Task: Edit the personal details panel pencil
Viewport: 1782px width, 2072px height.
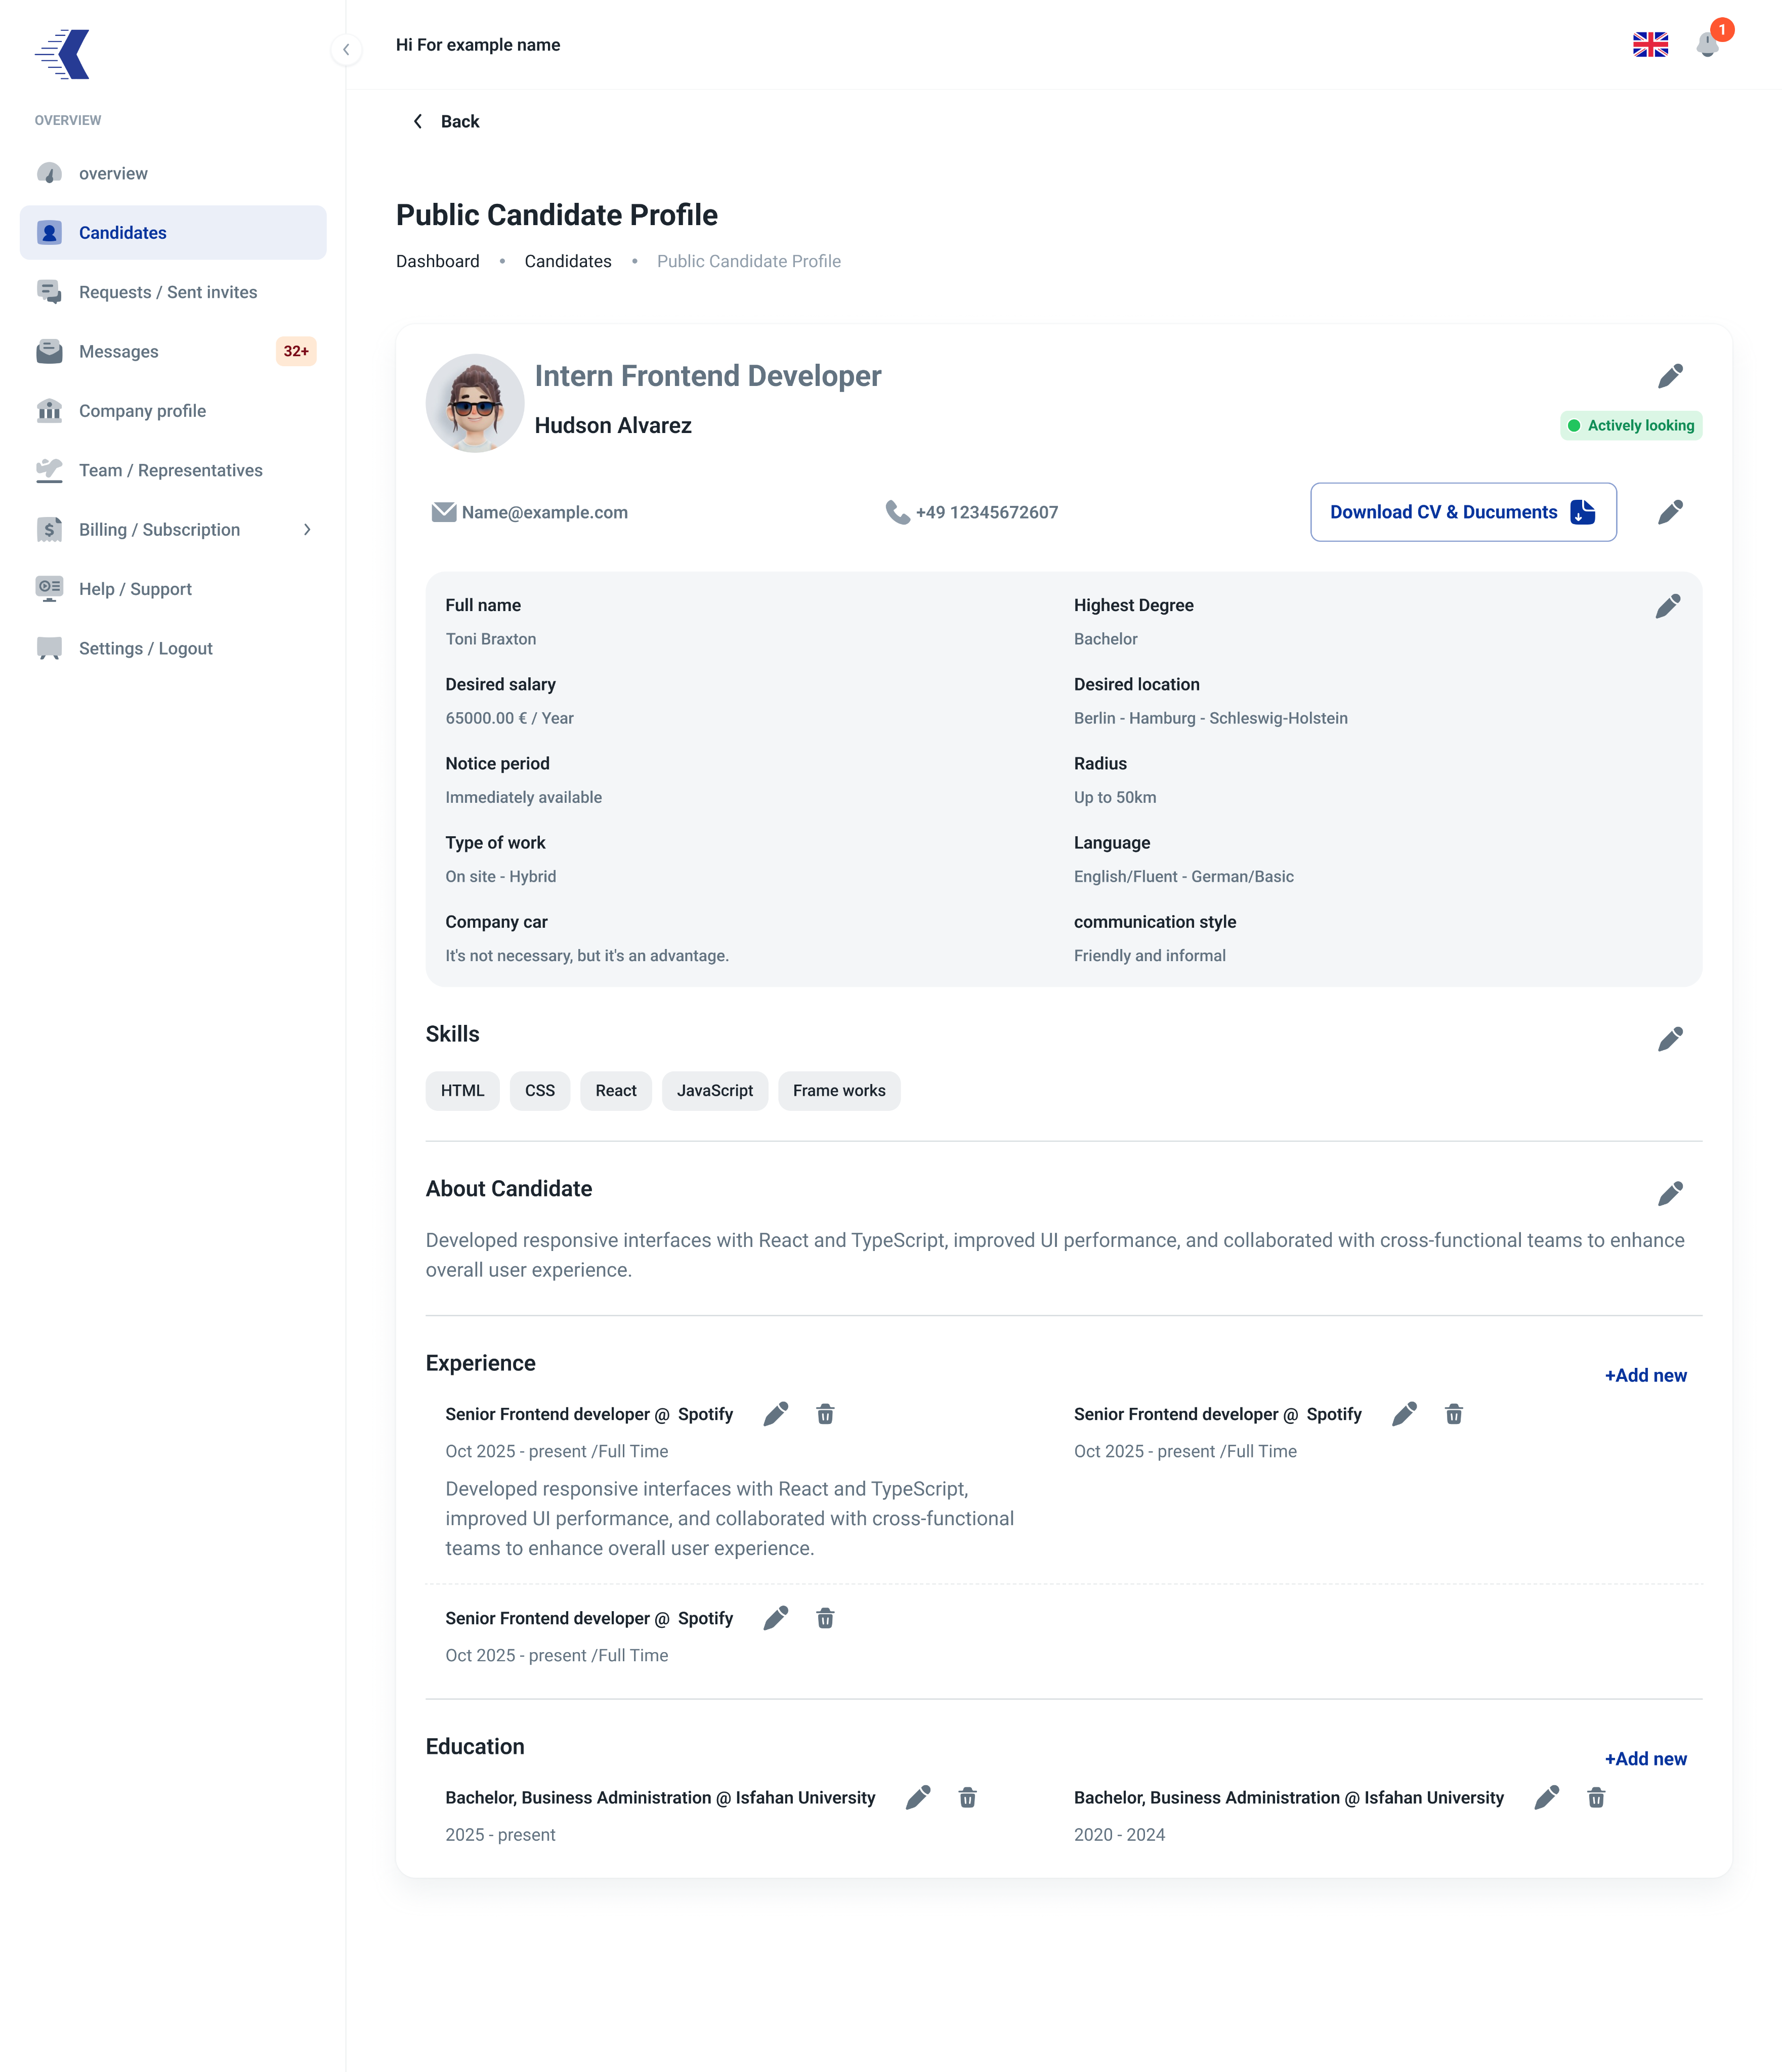Action: (1668, 606)
